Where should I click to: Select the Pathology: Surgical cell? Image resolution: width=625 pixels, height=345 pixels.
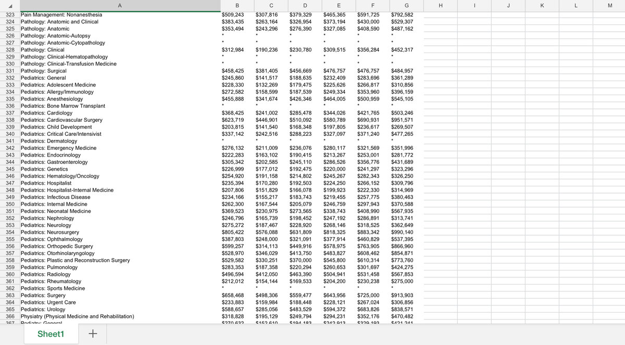tap(44, 71)
